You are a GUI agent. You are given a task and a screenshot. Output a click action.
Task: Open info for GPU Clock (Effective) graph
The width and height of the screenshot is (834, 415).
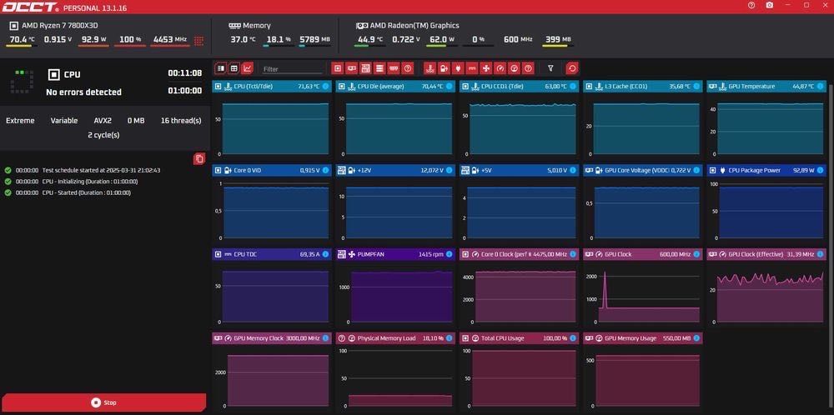click(820, 254)
